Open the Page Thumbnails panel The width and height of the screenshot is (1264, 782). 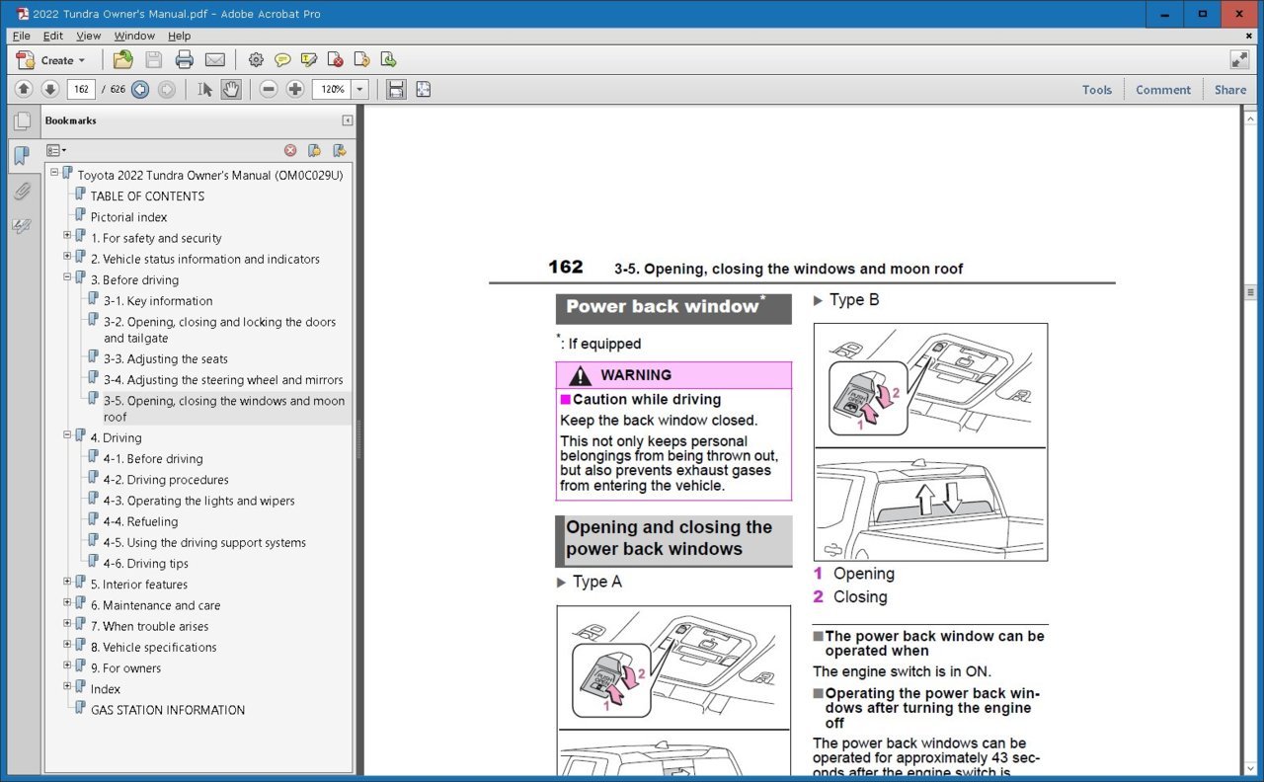click(22, 121)
